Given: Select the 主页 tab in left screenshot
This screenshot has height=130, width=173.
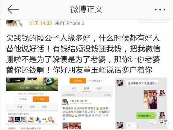Looking at the screenshot, I should coord(20,107).
